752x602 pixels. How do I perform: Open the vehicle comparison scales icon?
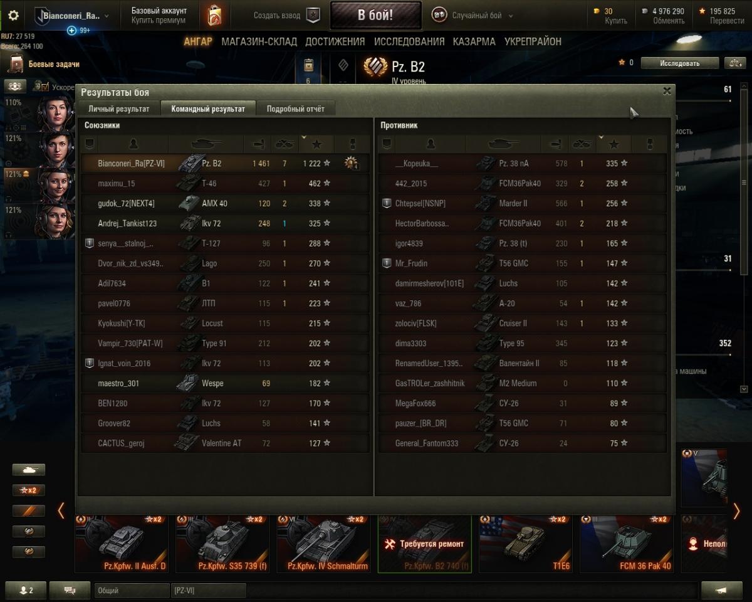(x=734, y=63)
